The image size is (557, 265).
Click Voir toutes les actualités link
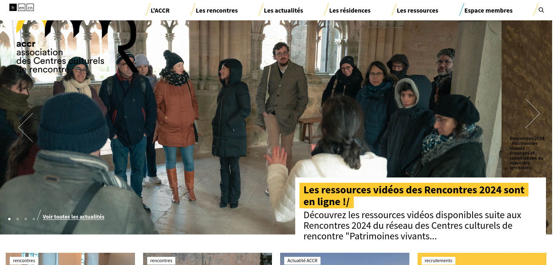(73, 217)
